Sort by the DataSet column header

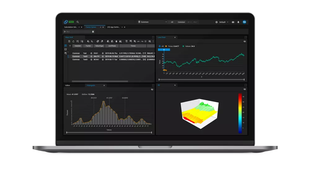click(x=77, y=46)
